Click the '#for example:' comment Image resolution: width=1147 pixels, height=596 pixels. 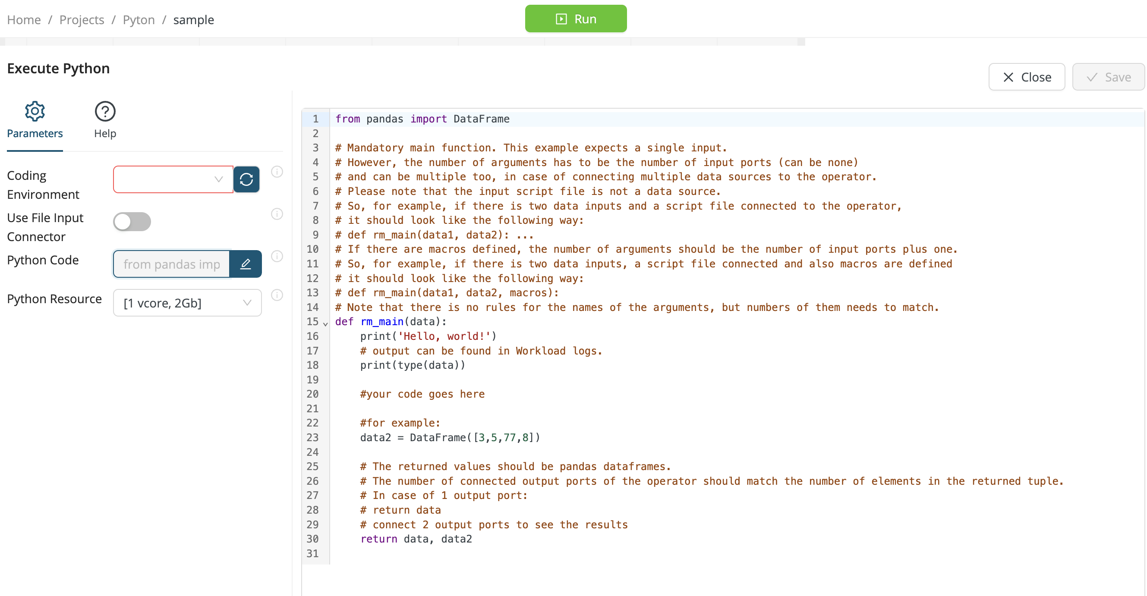(400, 423)
